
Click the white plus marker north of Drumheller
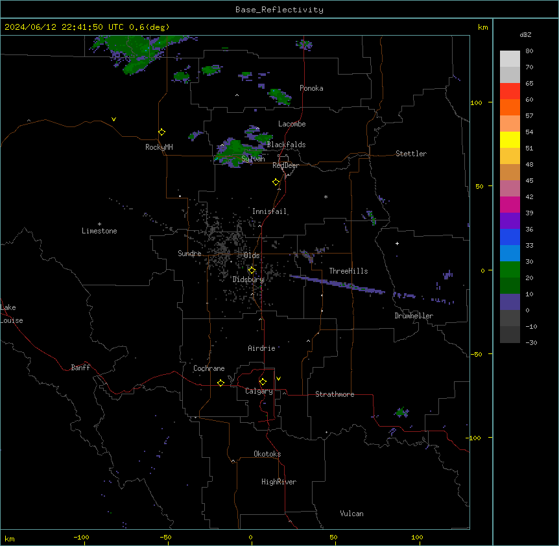tap(397, 243)
